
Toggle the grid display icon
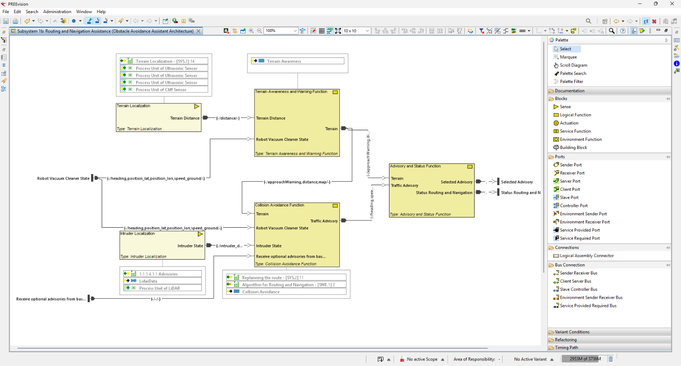click(322, 31)
